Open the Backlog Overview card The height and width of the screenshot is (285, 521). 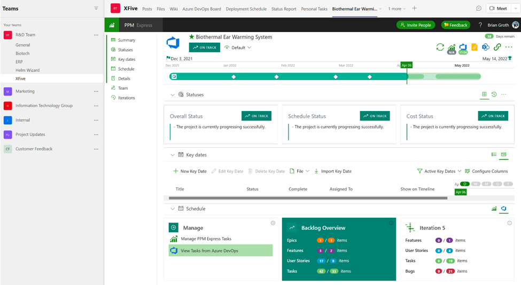pyautogui.click(x=339, y=249)
